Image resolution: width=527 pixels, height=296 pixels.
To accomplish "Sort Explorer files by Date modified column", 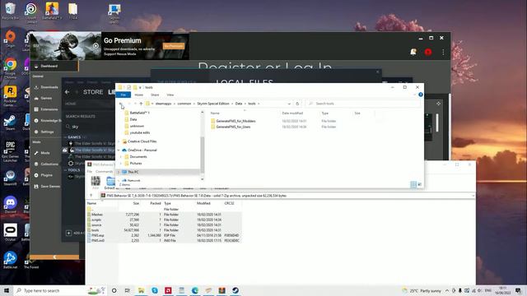I will 292,113.
